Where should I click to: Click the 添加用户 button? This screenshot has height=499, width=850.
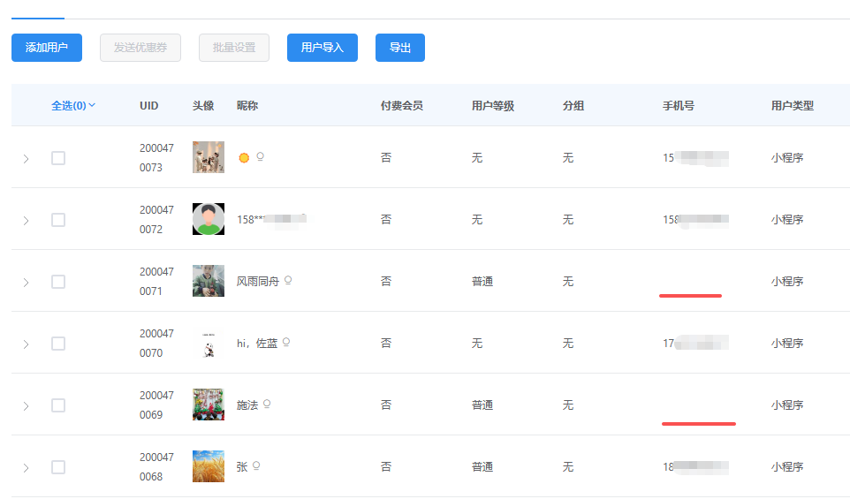coord(47,48)
